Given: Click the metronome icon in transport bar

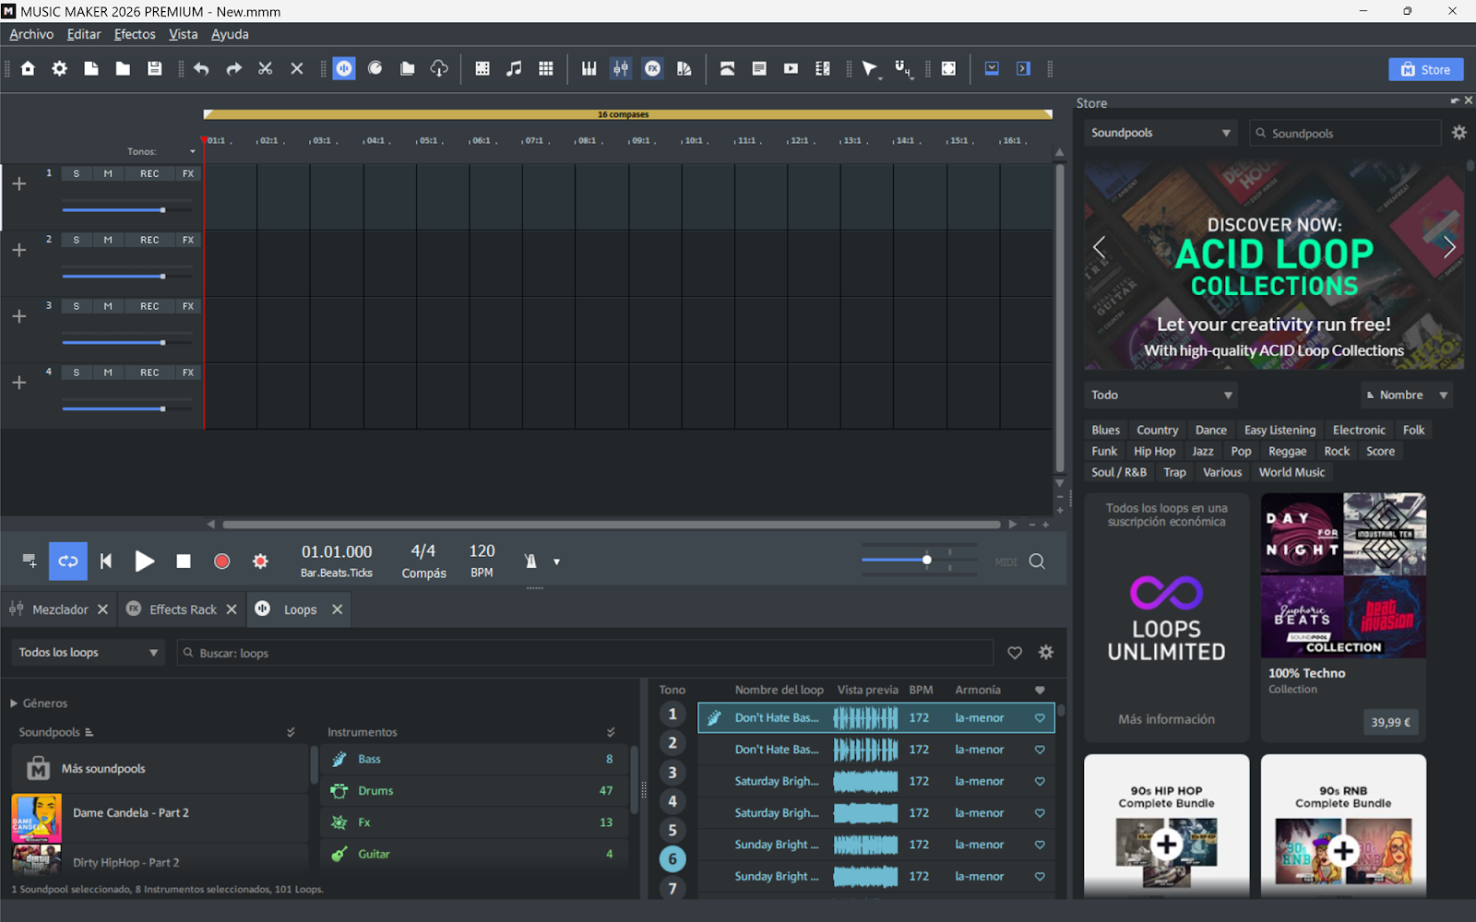Looking at the screenshot, I should point(530,561).
